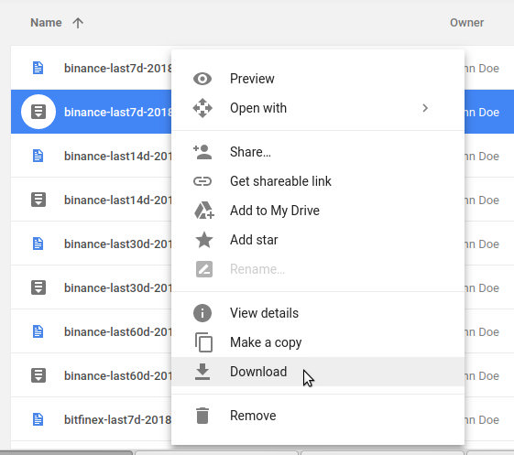Click the info icon for View details

202,313
